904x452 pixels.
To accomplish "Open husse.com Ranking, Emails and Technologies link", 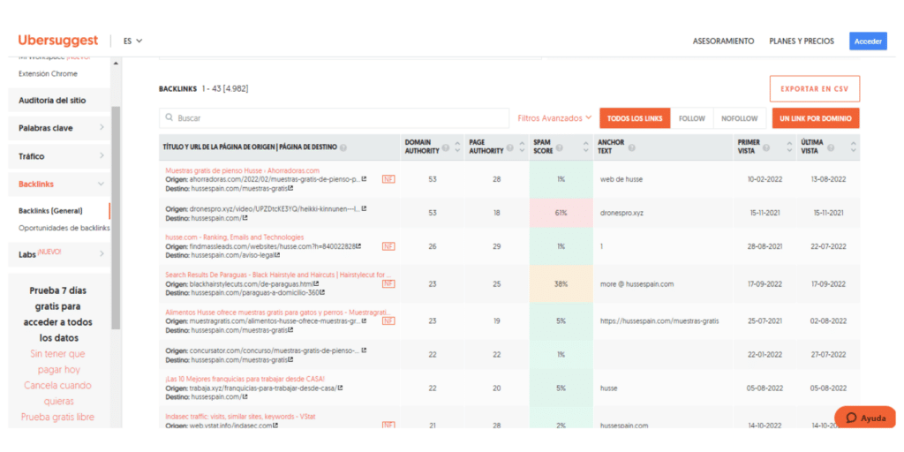I will click(x=234, y=237).
